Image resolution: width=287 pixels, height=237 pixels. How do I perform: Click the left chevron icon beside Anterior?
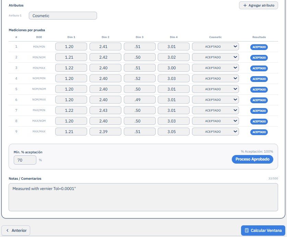(x=8, y=230)
